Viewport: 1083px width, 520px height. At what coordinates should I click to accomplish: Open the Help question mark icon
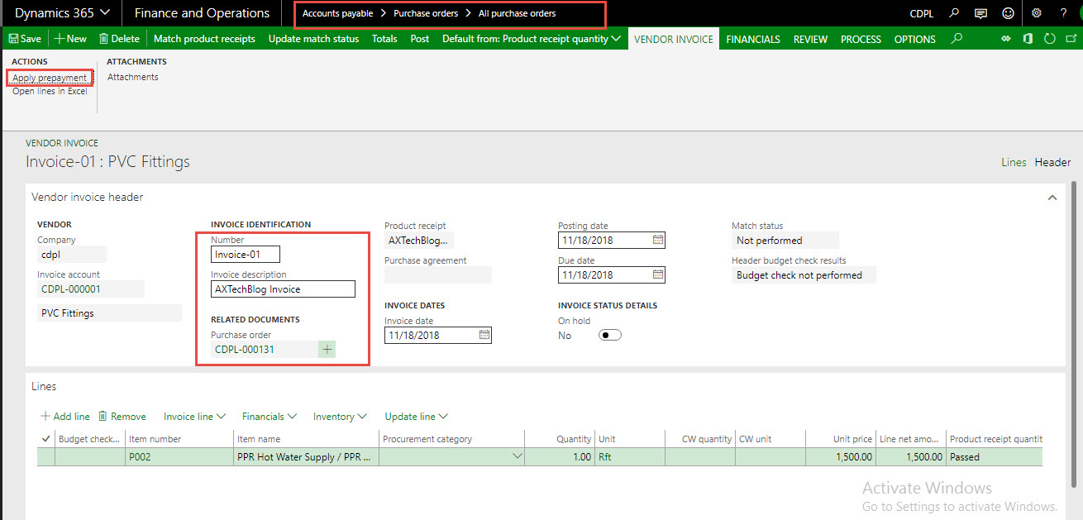[1063, 13]
